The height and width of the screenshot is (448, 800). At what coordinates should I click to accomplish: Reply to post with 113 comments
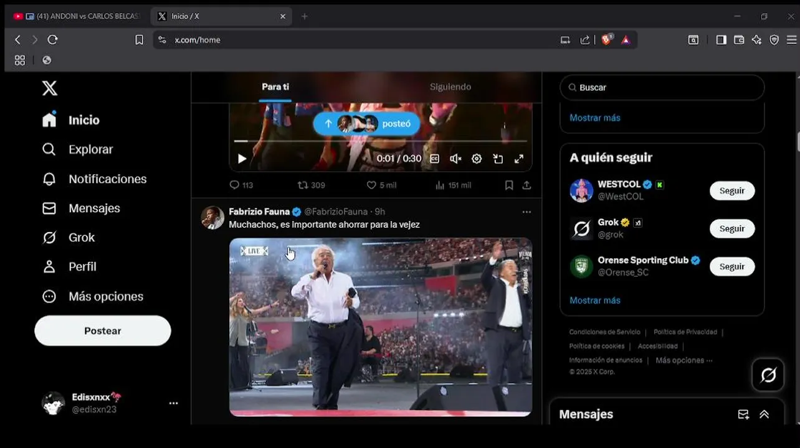[241, 185]
